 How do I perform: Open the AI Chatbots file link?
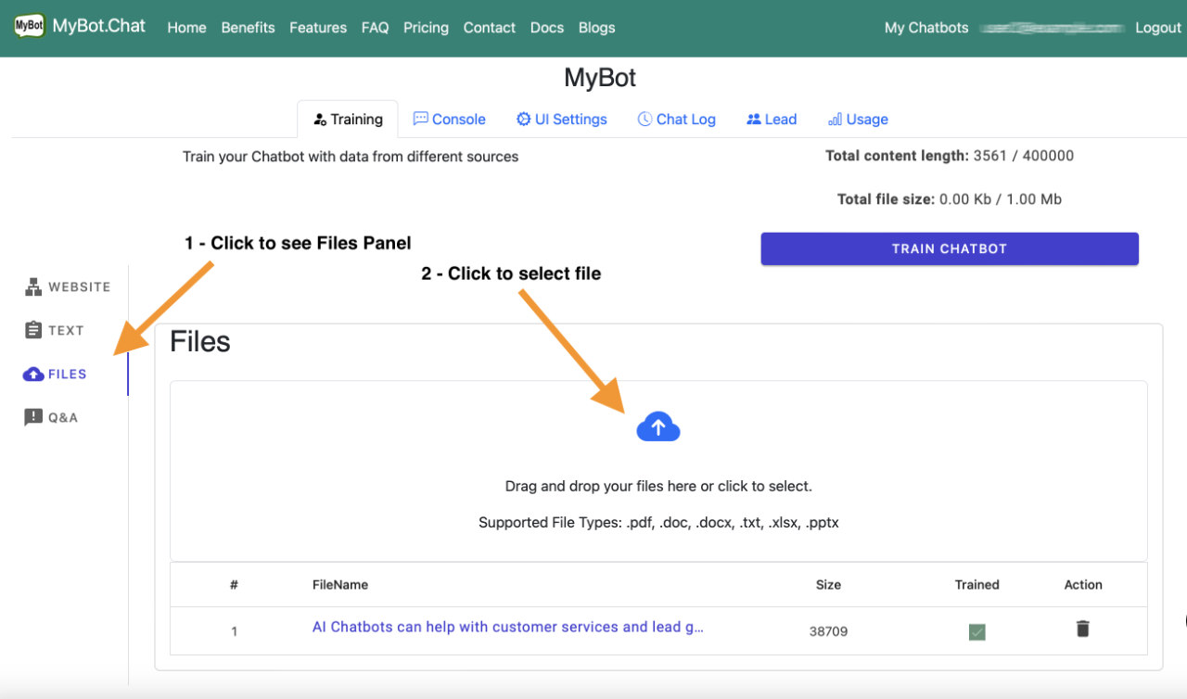click(508, 627)
